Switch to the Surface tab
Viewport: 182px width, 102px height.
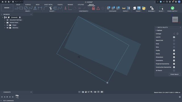pyautogui.click(x=28, y=5)
